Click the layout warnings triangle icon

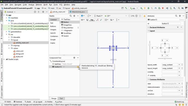click(x=145, y=16)
